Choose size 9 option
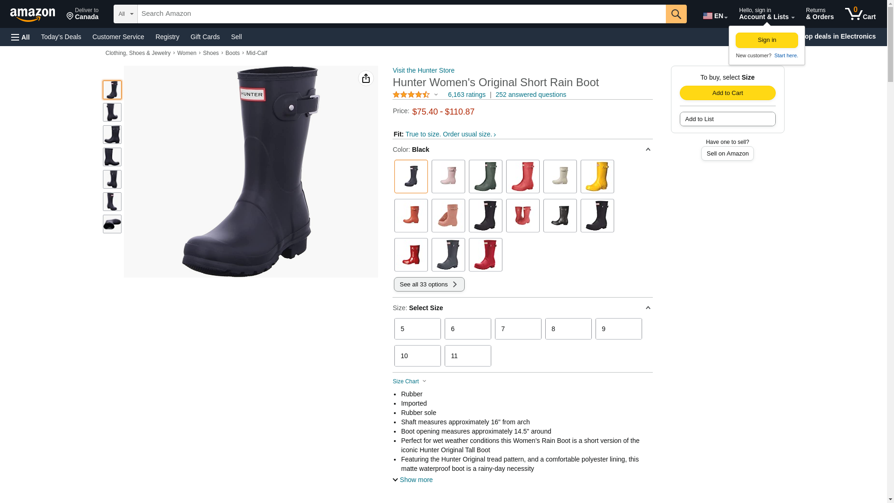Screen dimensions: 894x503 [618, 329]
